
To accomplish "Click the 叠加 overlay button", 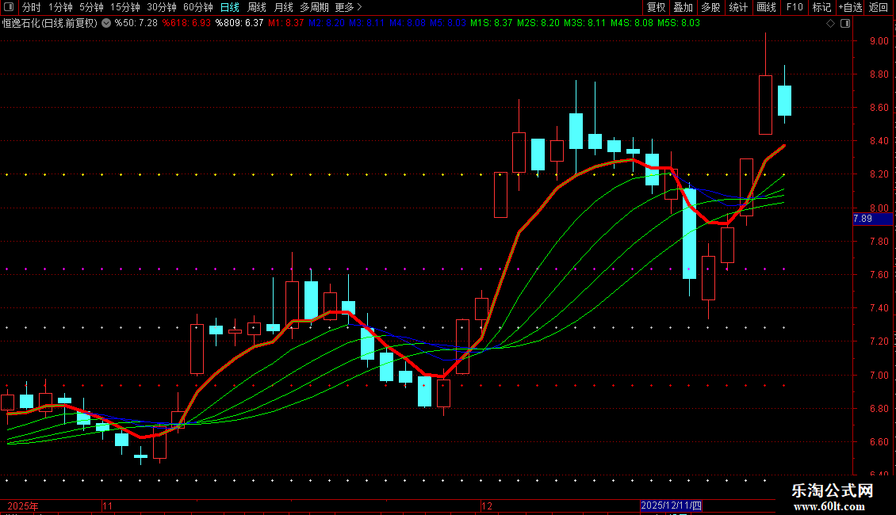I will click(683, 7).
